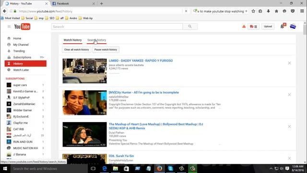
Task: Open the Windows action center icon
Action: point(287,169)
